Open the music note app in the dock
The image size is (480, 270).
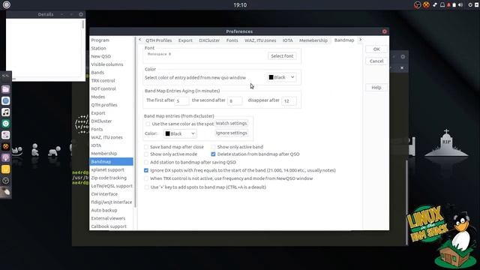[5, 112]
